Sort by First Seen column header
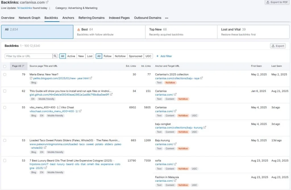The height and width of the screenshot is (190, 291). (x=256, y=66)
